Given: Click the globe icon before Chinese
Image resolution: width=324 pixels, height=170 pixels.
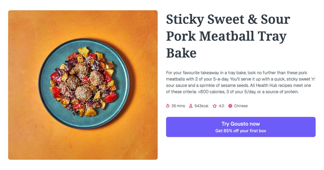Looking at the screenshot, I should pyautogui.click(x=230, y=106).
